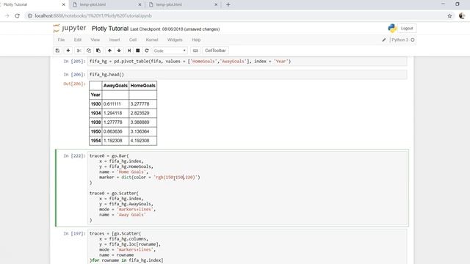Copy selected cells icon

point(89,51)
